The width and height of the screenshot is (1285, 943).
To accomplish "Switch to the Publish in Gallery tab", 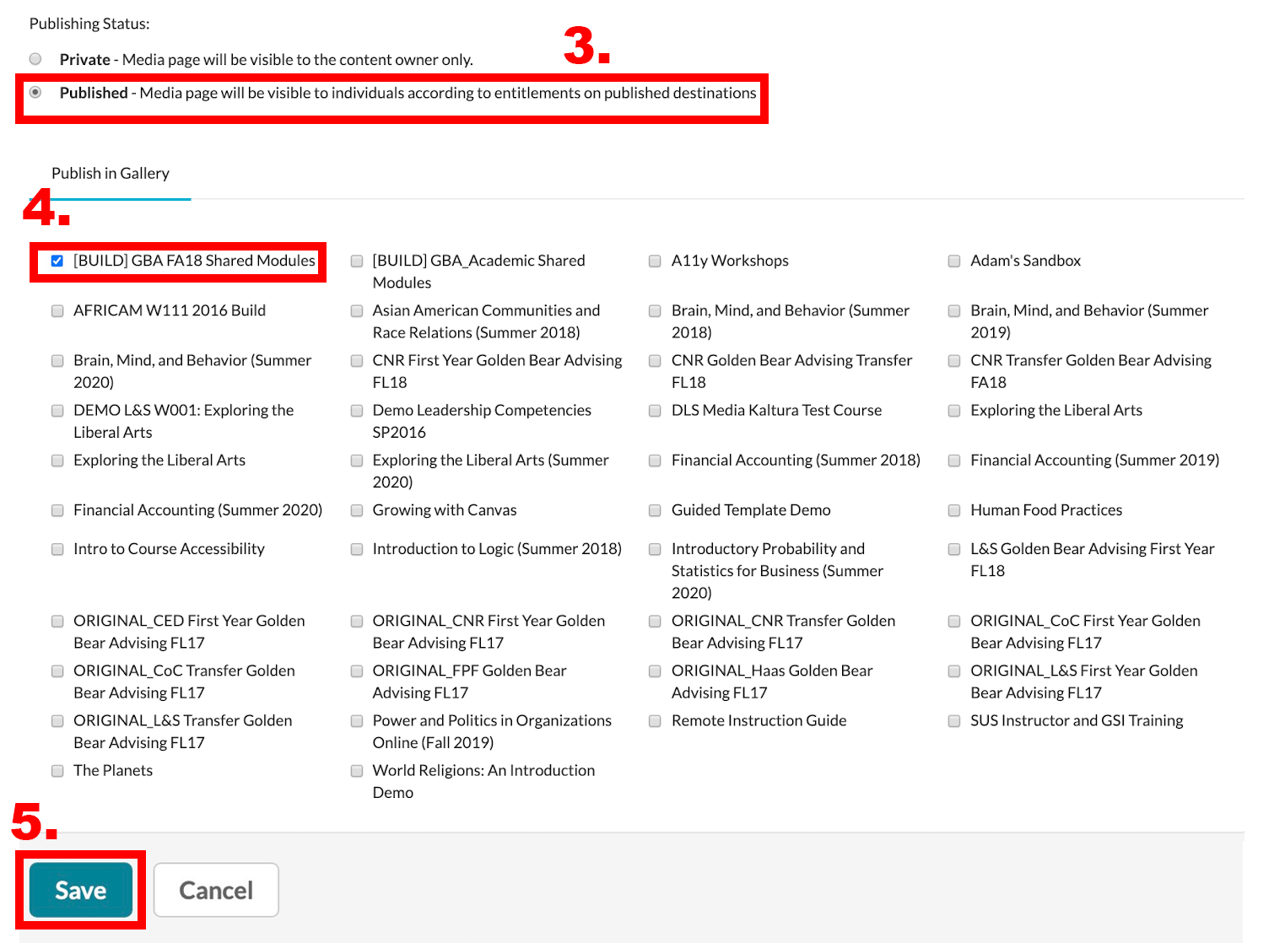I will [x=111, y=173].
